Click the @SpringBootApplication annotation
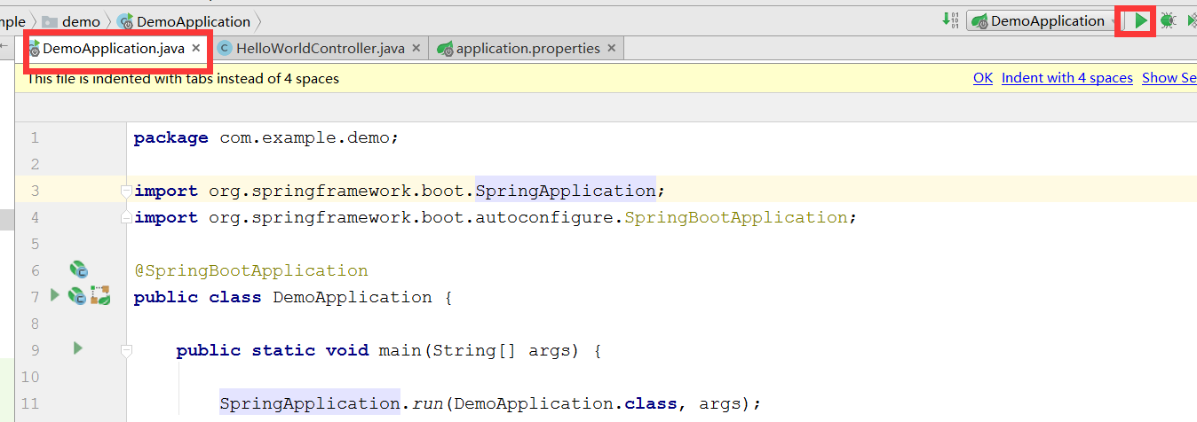The width and height of the screenshot is (1197, 422). pos(250,270)
